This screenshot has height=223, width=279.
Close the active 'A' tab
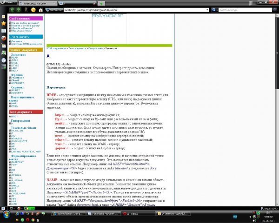[94, 3]
